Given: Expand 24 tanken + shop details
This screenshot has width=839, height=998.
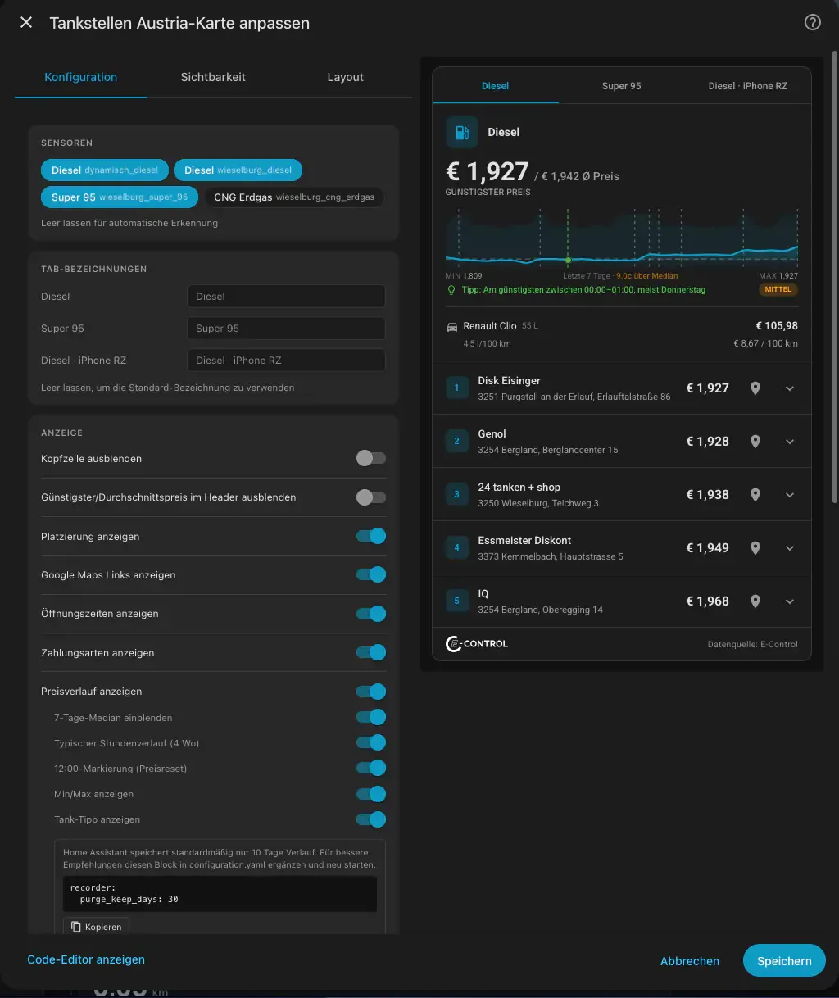Looking at the screenshot, I should (790, 495).
